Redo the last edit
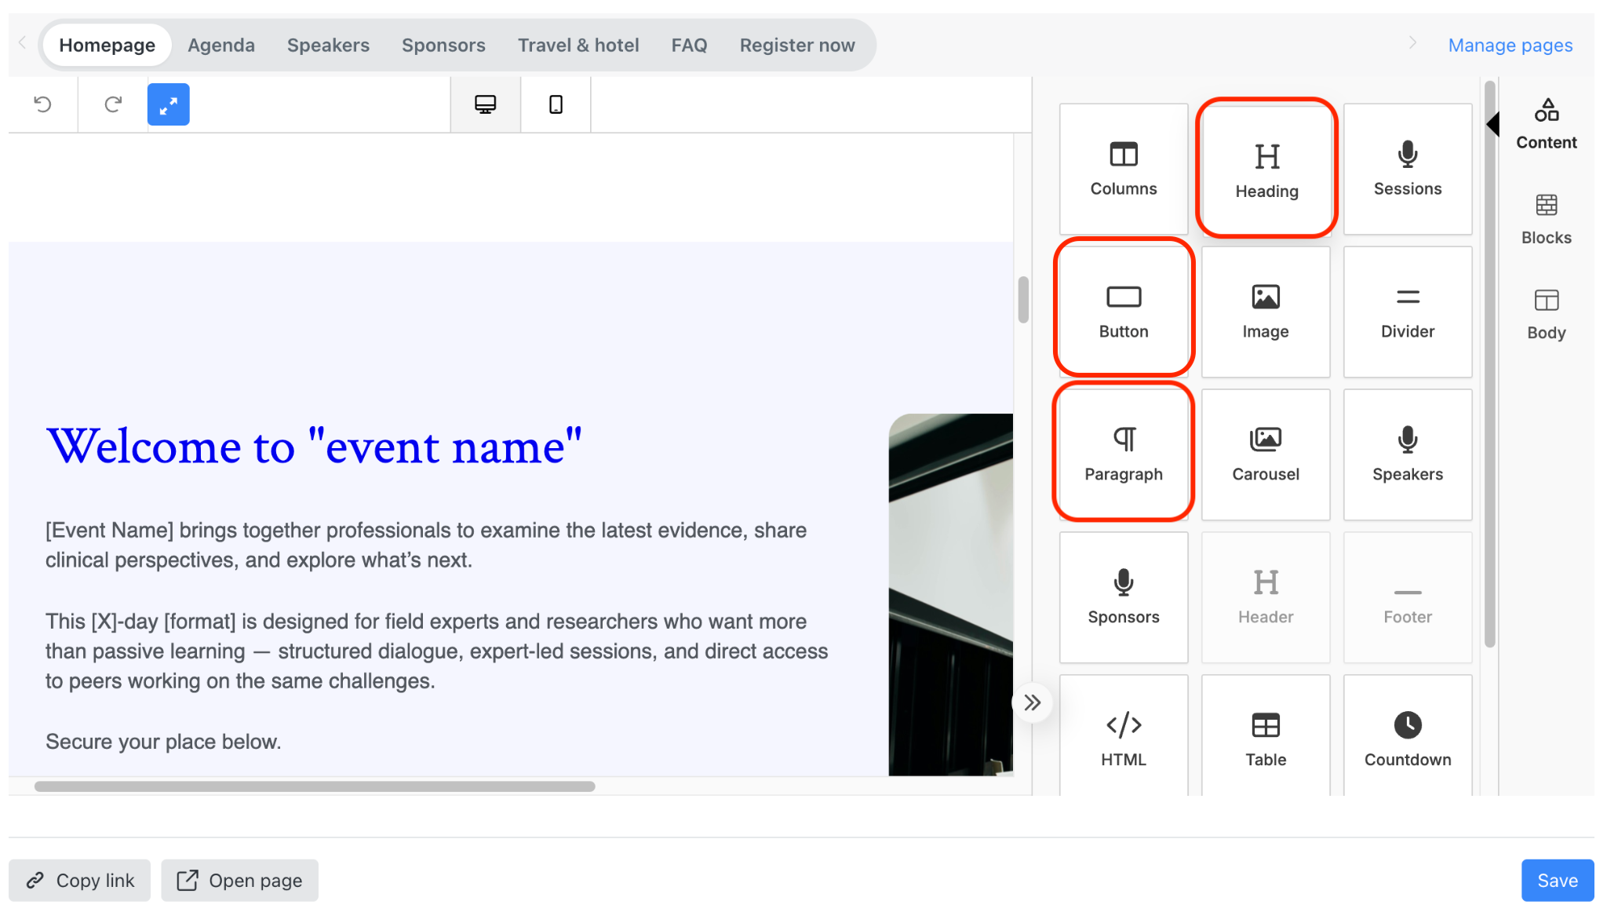This screenshot has width=1607, height=923. [x=113, y=104]
